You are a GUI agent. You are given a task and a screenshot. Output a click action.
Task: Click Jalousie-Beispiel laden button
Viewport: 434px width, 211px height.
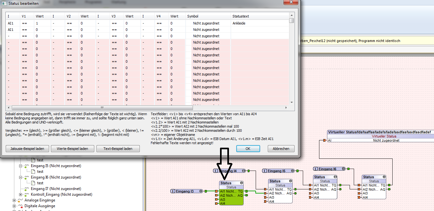tap(27, 149)
